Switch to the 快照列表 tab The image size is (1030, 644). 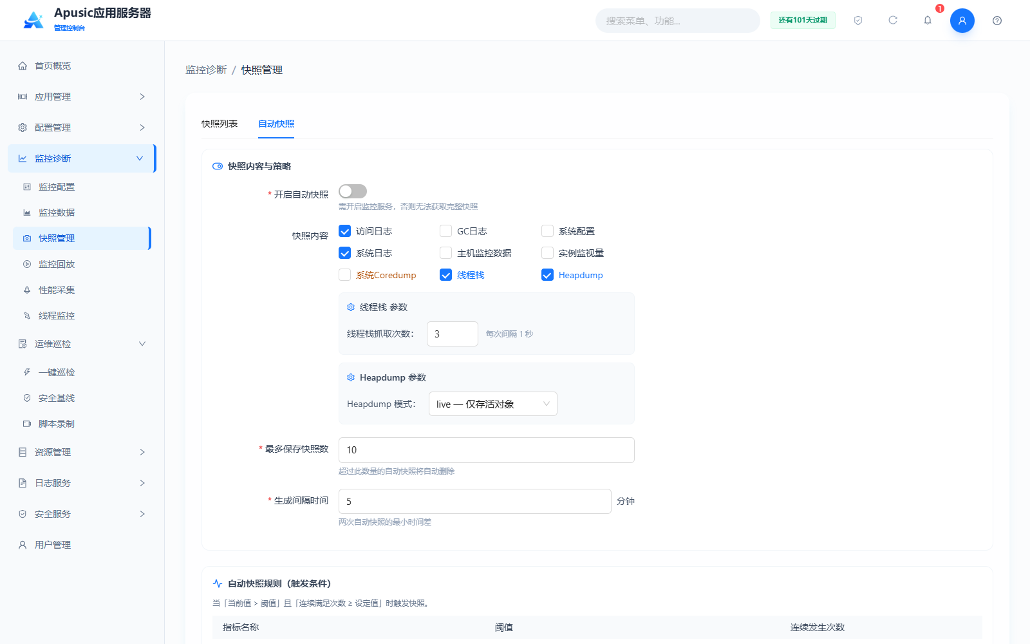220,124
